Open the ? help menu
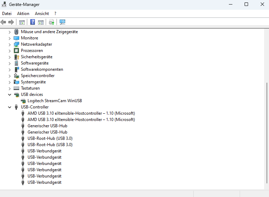The image size is (269, 197). pyautogui.click(x=55, y=14)
